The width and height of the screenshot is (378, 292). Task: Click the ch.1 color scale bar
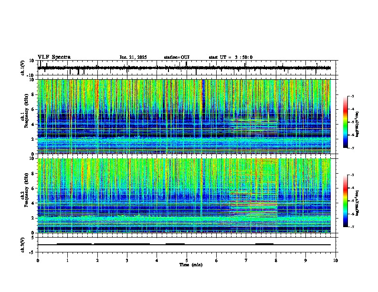click(x=346, y=122)
